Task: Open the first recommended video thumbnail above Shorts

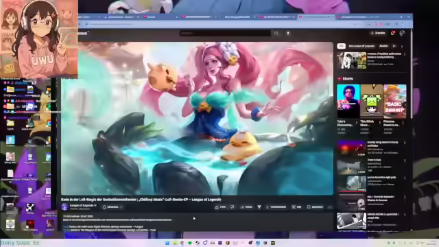Action: click(x=352, y=60)
